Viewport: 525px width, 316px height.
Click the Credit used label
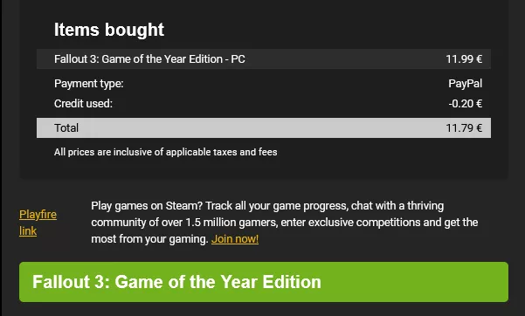coord(83,104)
